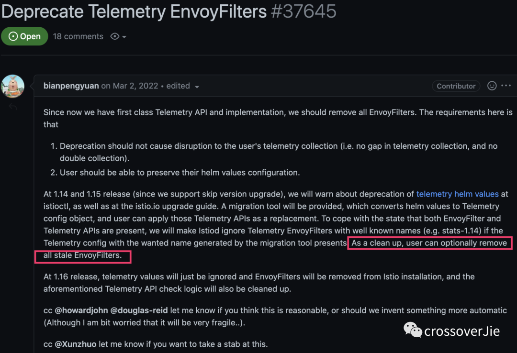Expand the dropdown arrow beside eye icon

pyautogui.click(x=124, y=37)
